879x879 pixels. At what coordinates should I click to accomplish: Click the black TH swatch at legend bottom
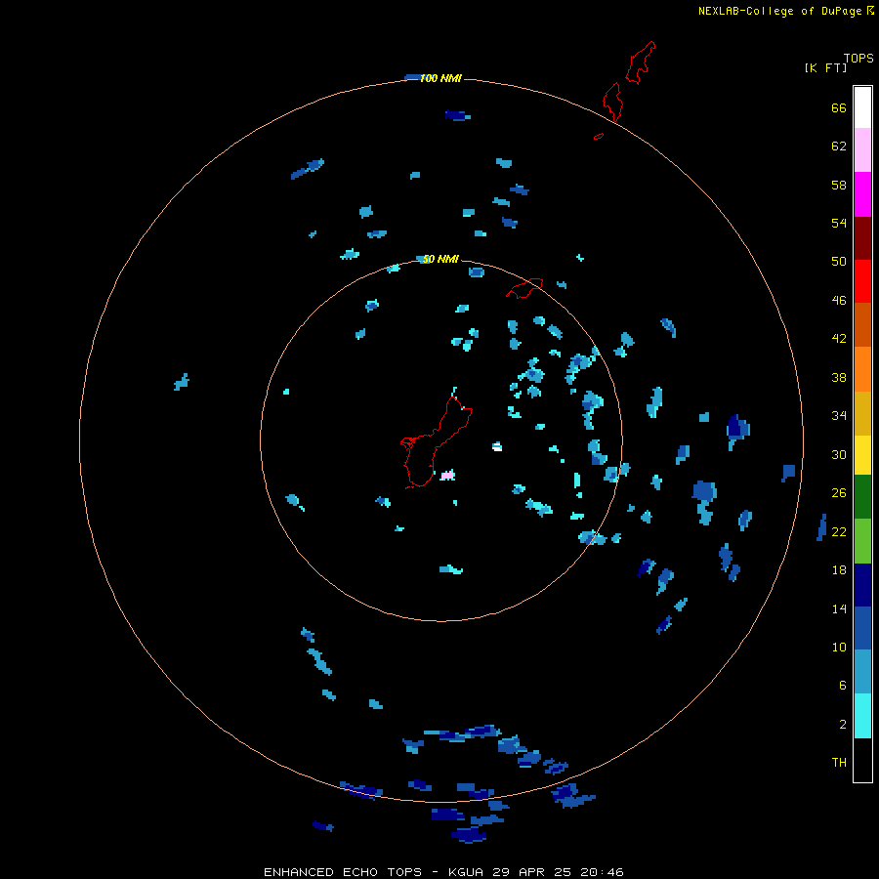[862, 760]
